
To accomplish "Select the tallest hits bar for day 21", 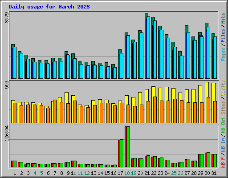I will pos(147,15).
